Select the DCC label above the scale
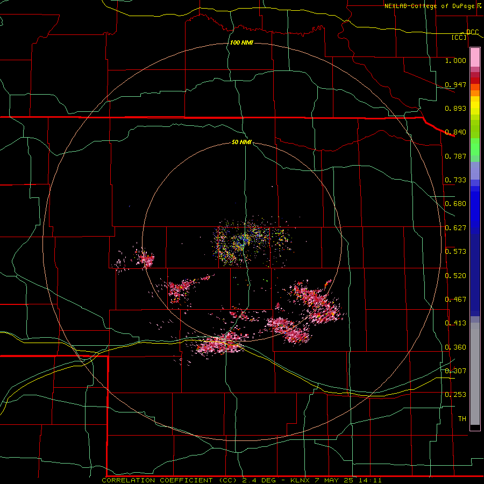This screenshot has height=484, width=484. click(x=472, y=32)
